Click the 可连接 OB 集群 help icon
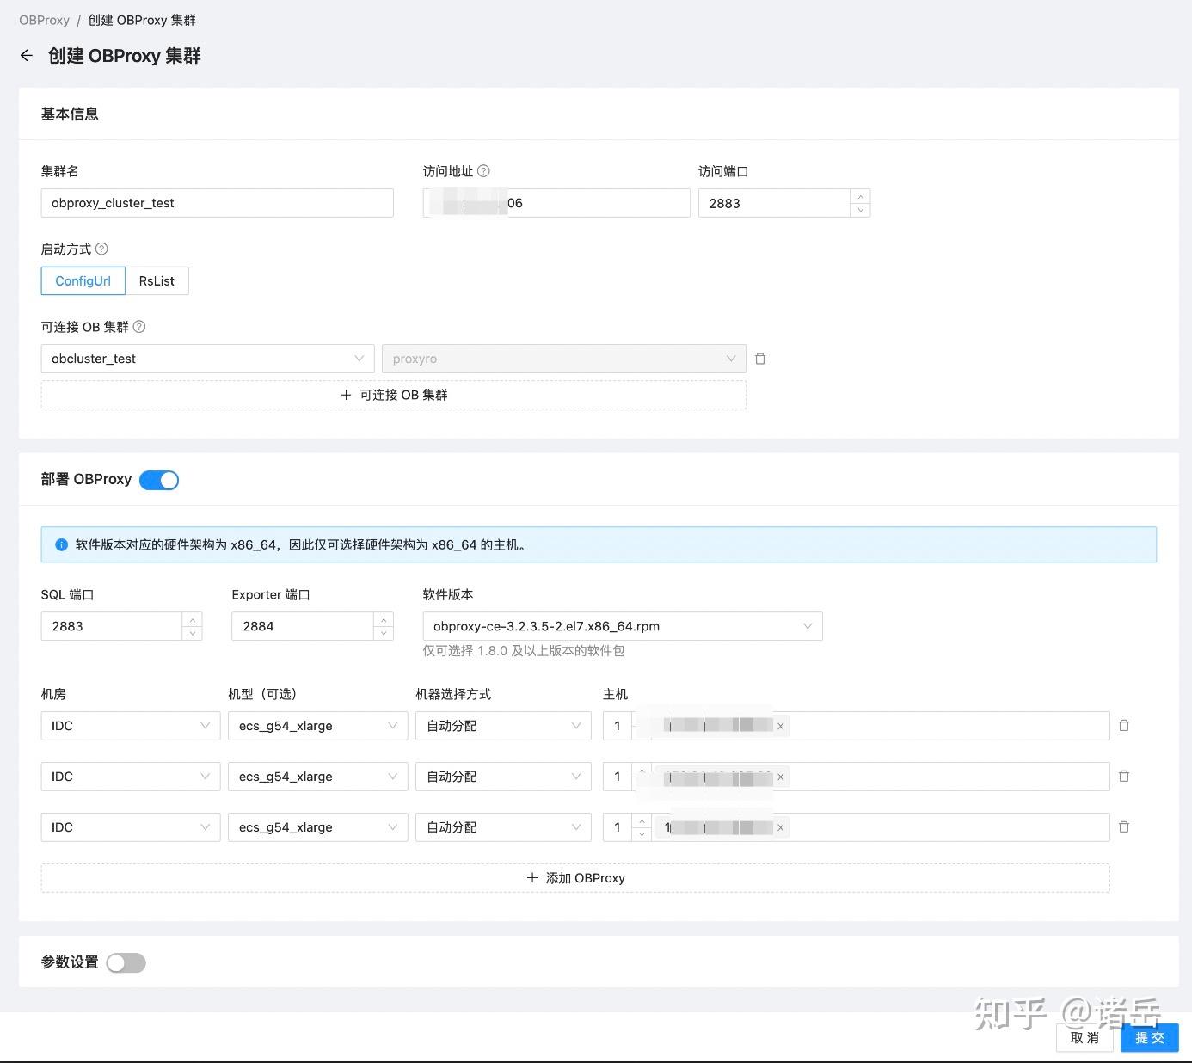Screen dimensions: 1192x1063 point(139,327)
